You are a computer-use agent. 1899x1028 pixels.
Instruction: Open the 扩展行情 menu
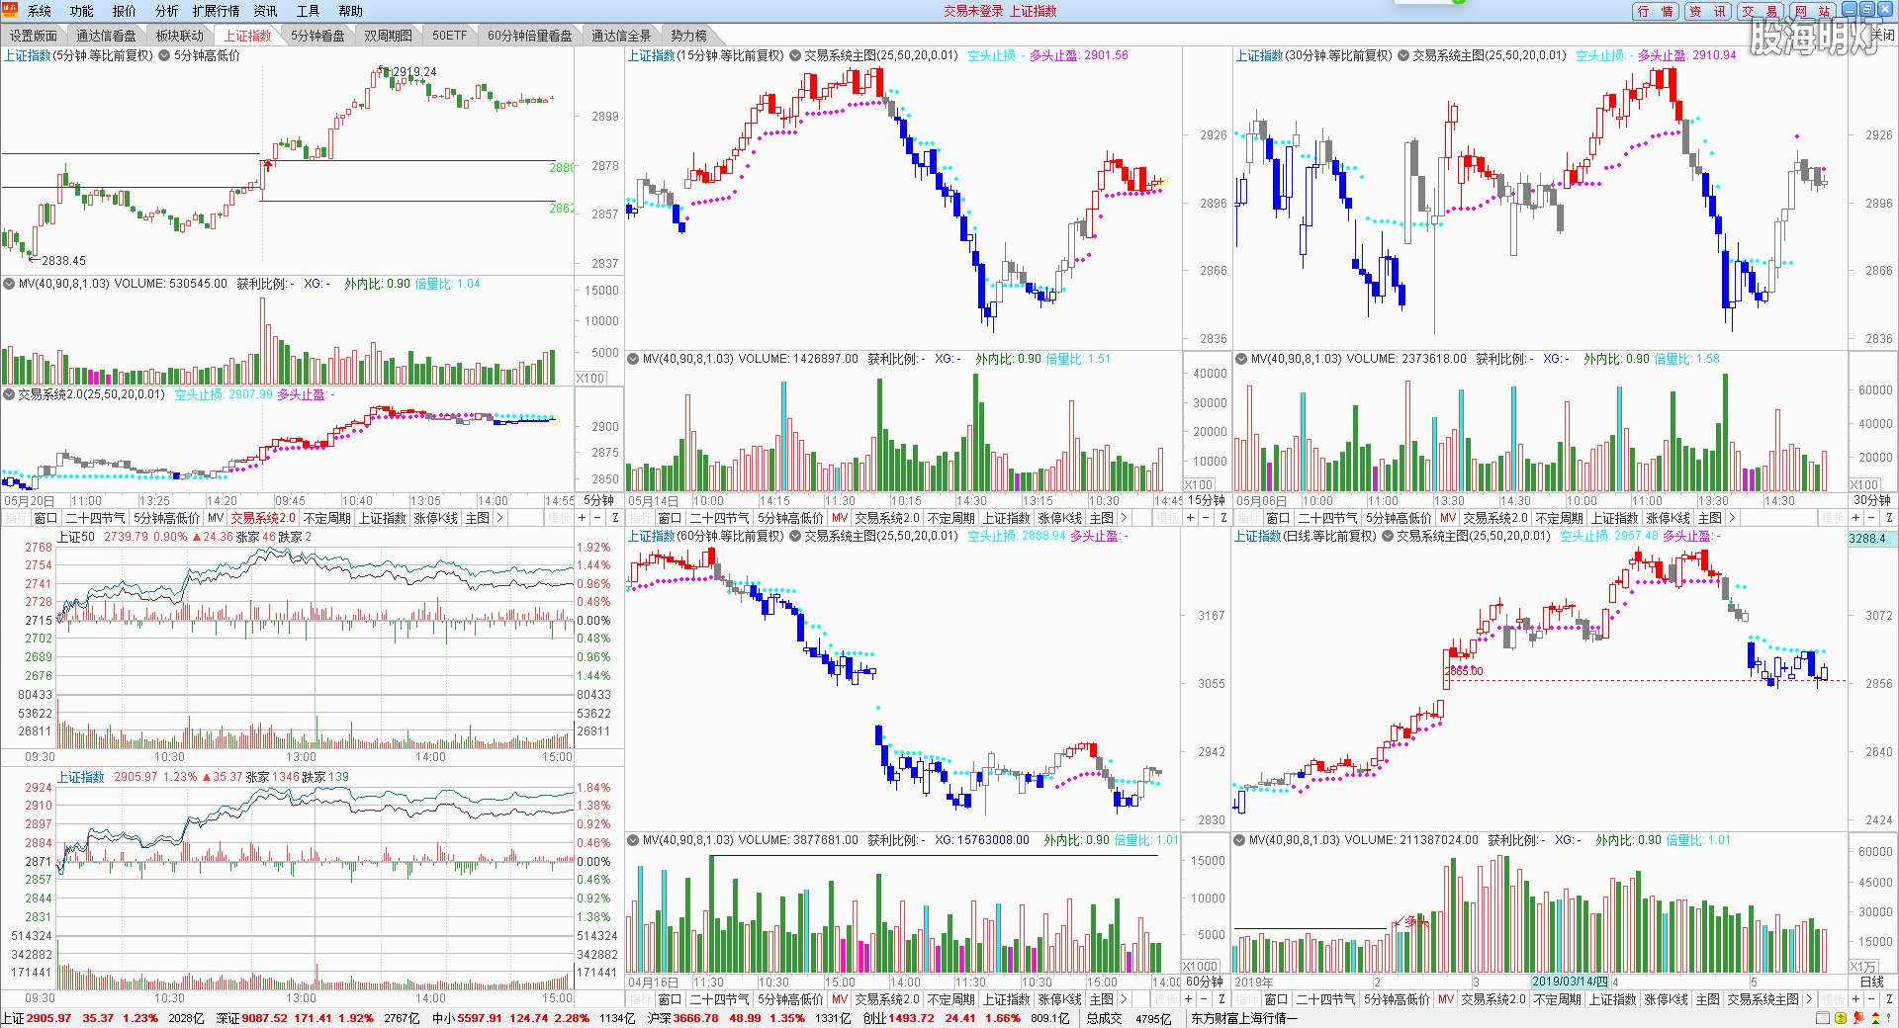click(x=216, y=11)
